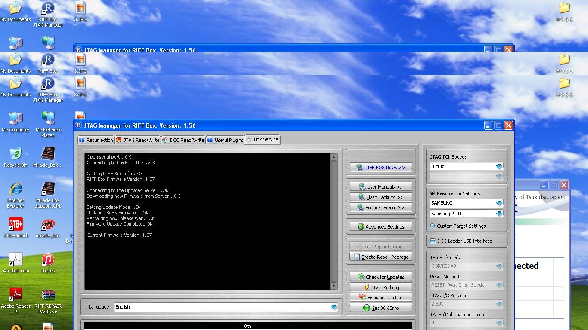Click the 0% progress bar
588x330 pixels.
click(248, 326)
